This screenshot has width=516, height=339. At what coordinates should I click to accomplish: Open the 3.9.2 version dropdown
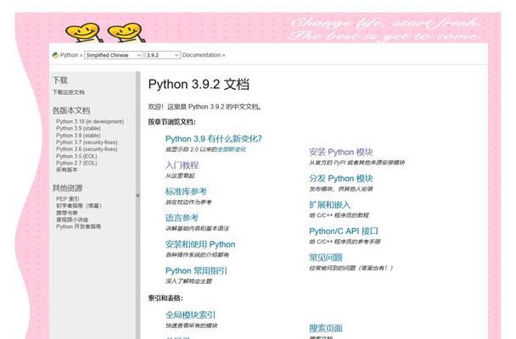pos(163,55)
